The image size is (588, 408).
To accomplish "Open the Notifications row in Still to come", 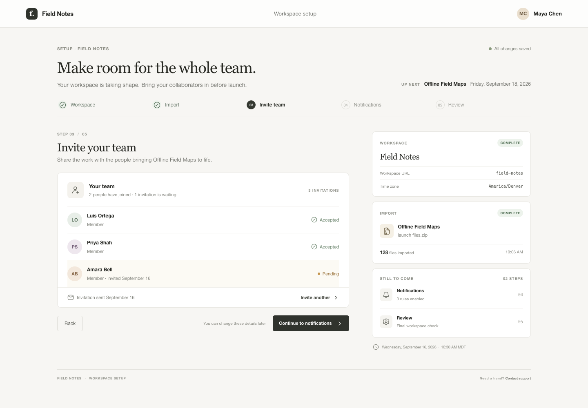I will point(451,295).
